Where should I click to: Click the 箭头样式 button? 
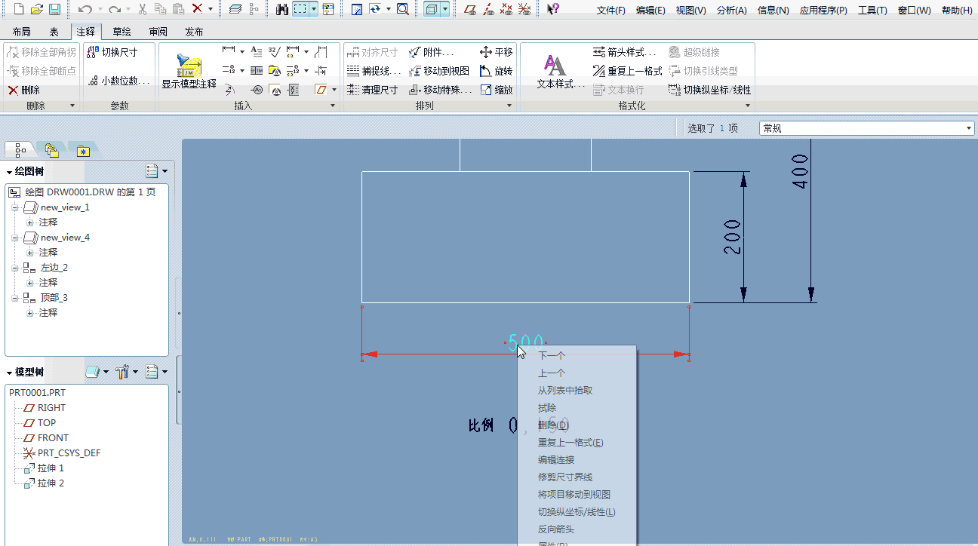[x=625, y=52]
